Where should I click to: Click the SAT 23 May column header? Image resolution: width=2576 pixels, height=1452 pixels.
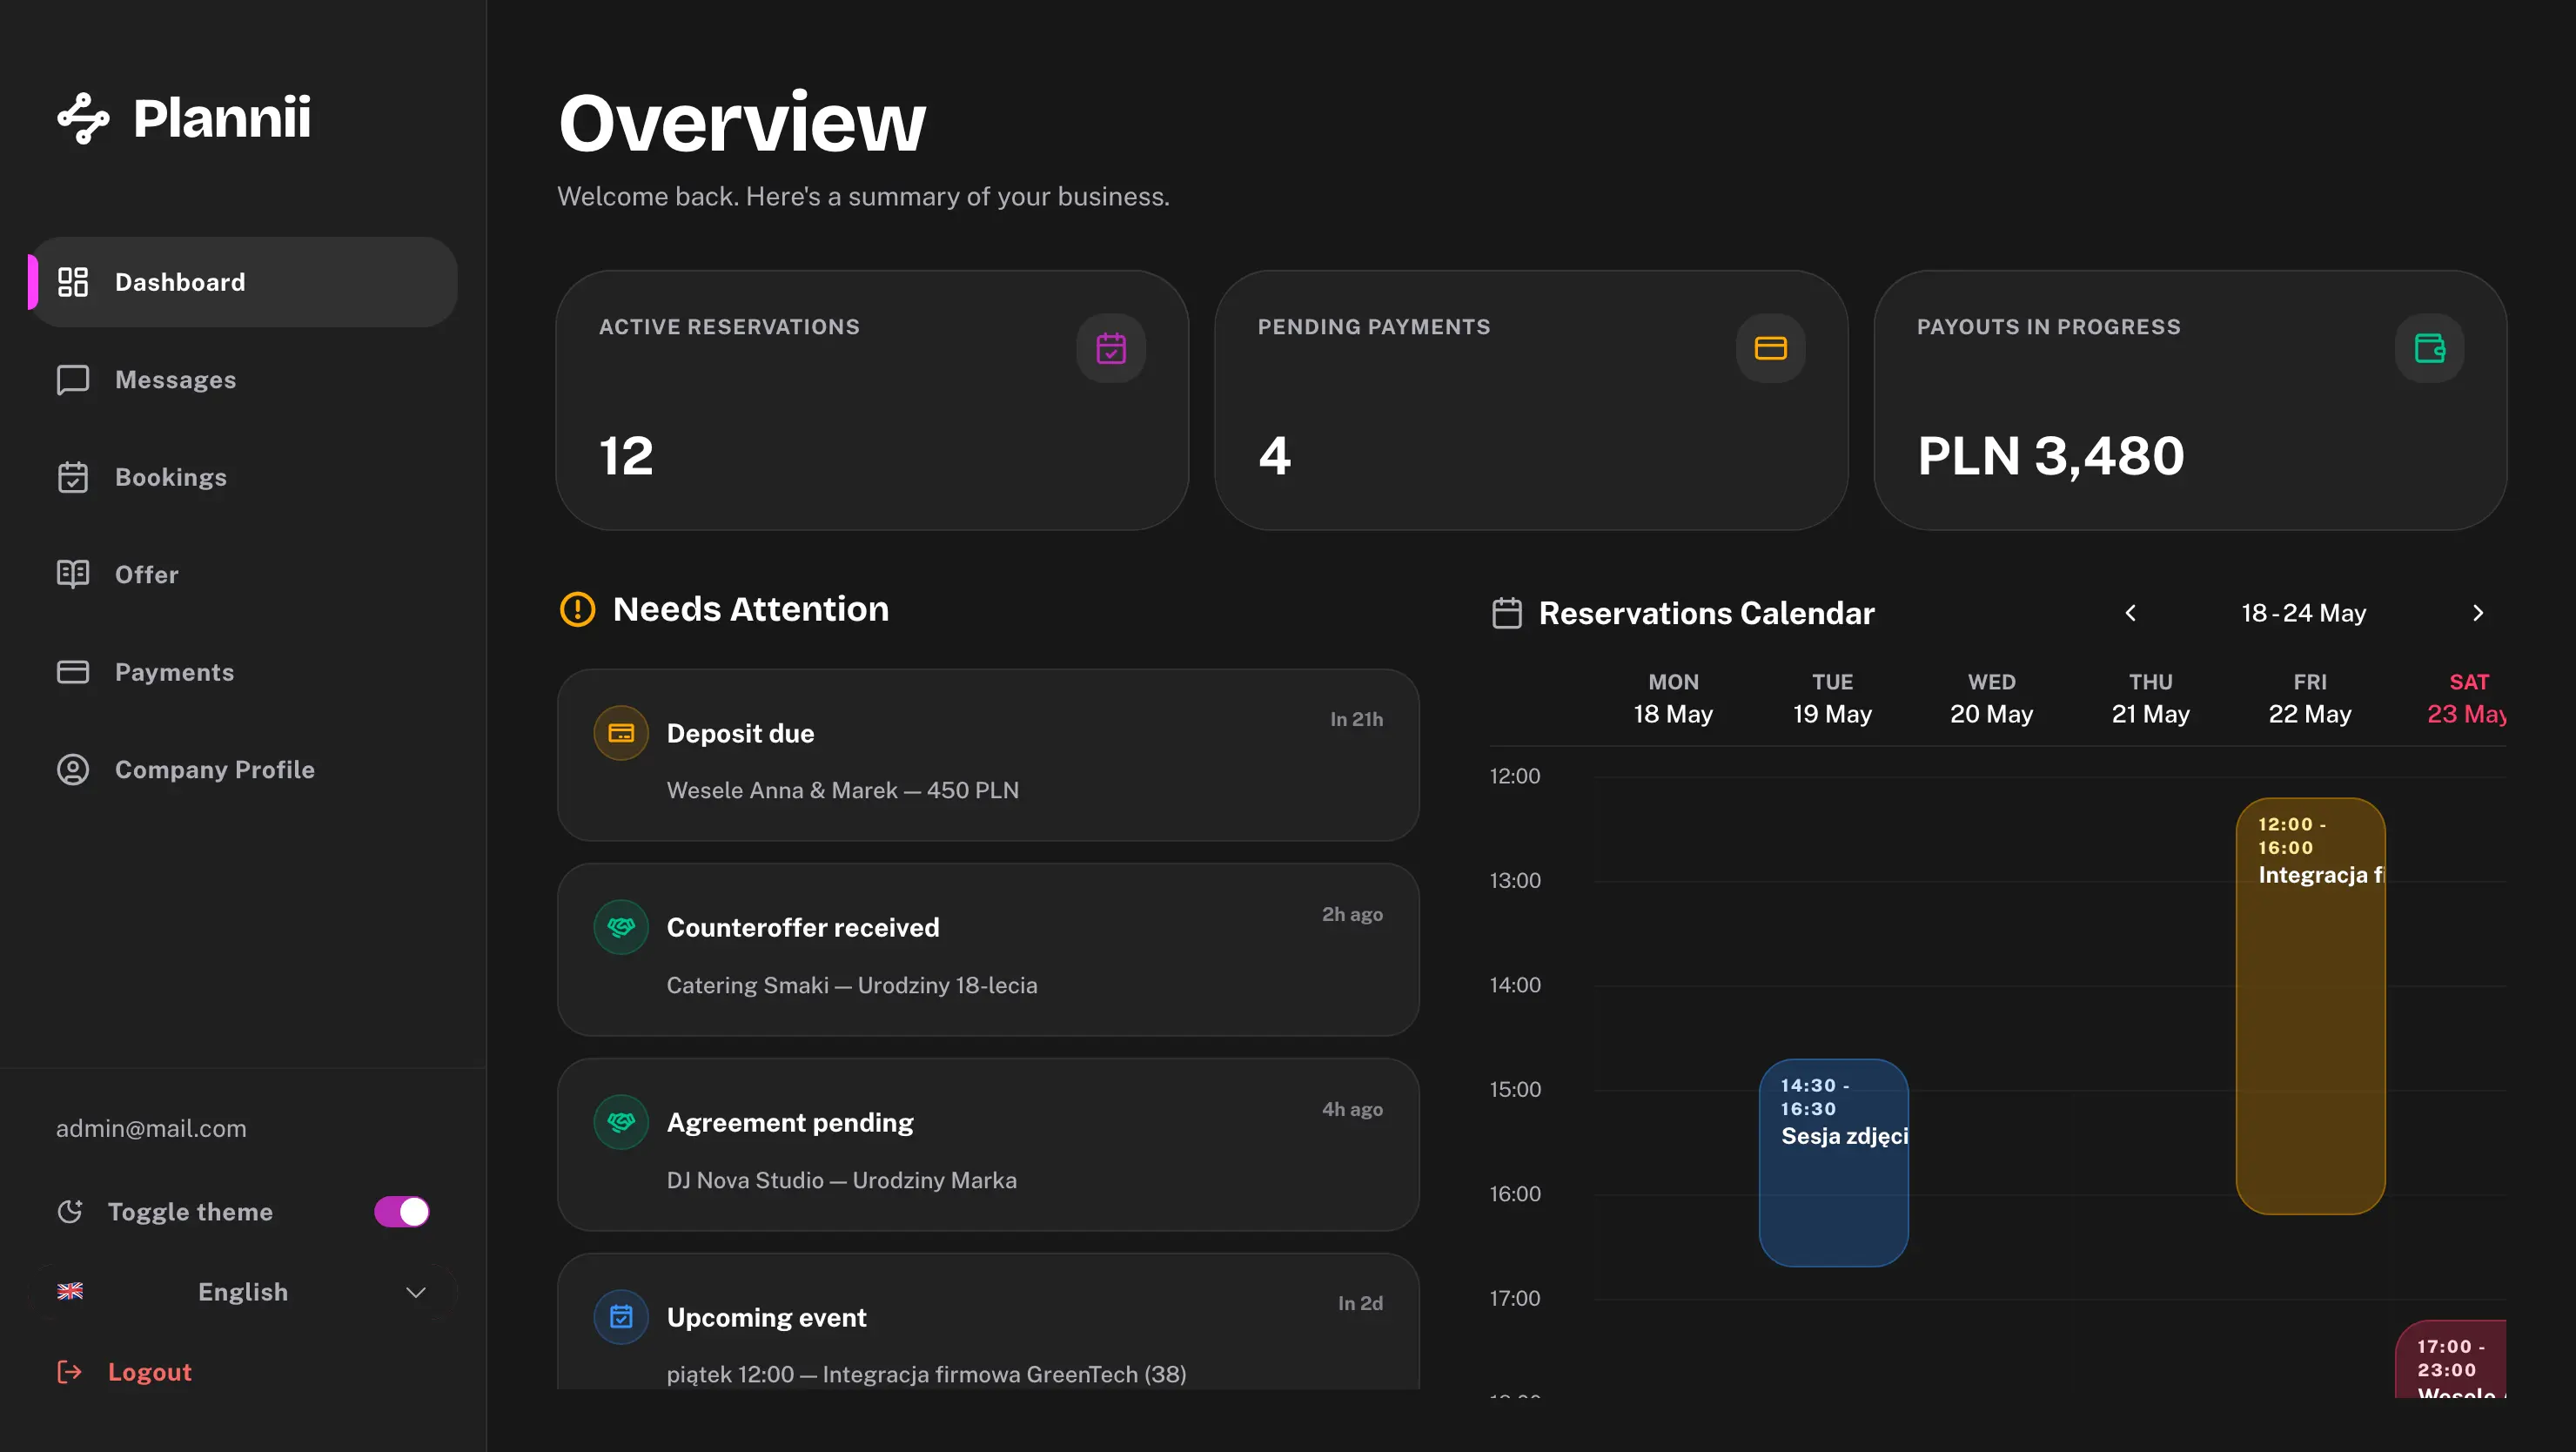(x=2467, y=698)
